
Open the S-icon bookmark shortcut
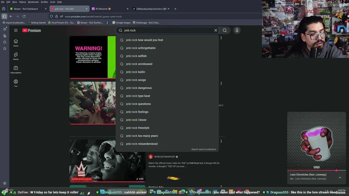(x=107, y=23)
